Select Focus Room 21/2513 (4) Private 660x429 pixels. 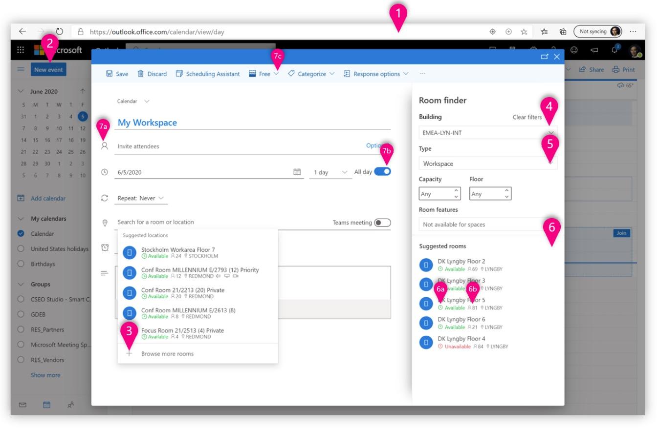(198, 333)
